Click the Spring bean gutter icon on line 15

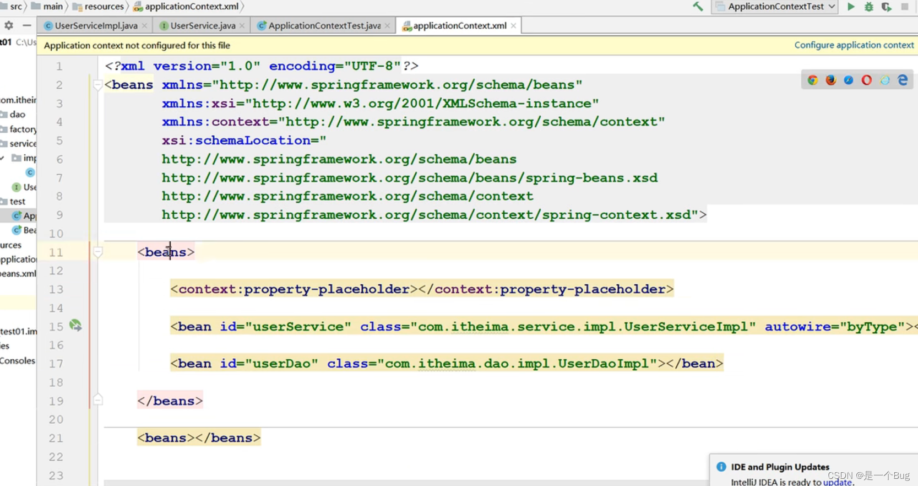tap(75, 326)
